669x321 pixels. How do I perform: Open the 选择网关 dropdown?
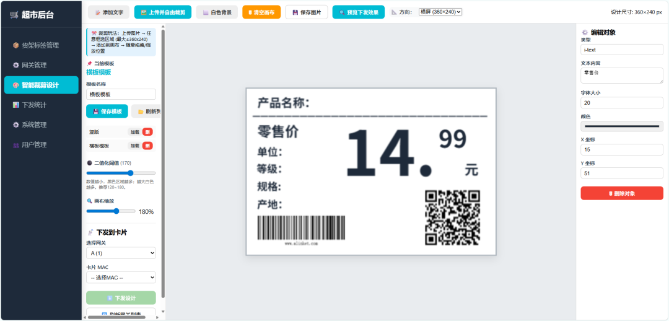(121, 253)
